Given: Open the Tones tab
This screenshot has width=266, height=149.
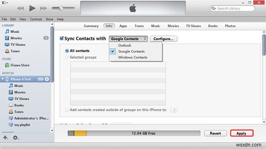Looking at the screenshot, I should coord(139,26).
